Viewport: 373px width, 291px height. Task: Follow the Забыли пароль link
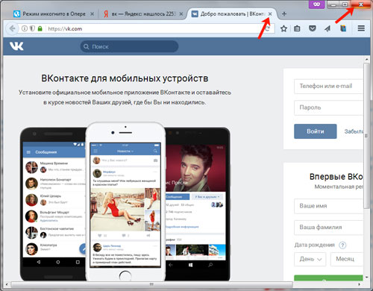354,131
